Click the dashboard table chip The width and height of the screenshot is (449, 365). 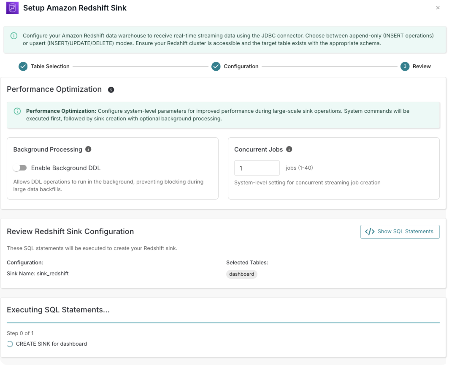pyautogui.click(x=241, y=274)
